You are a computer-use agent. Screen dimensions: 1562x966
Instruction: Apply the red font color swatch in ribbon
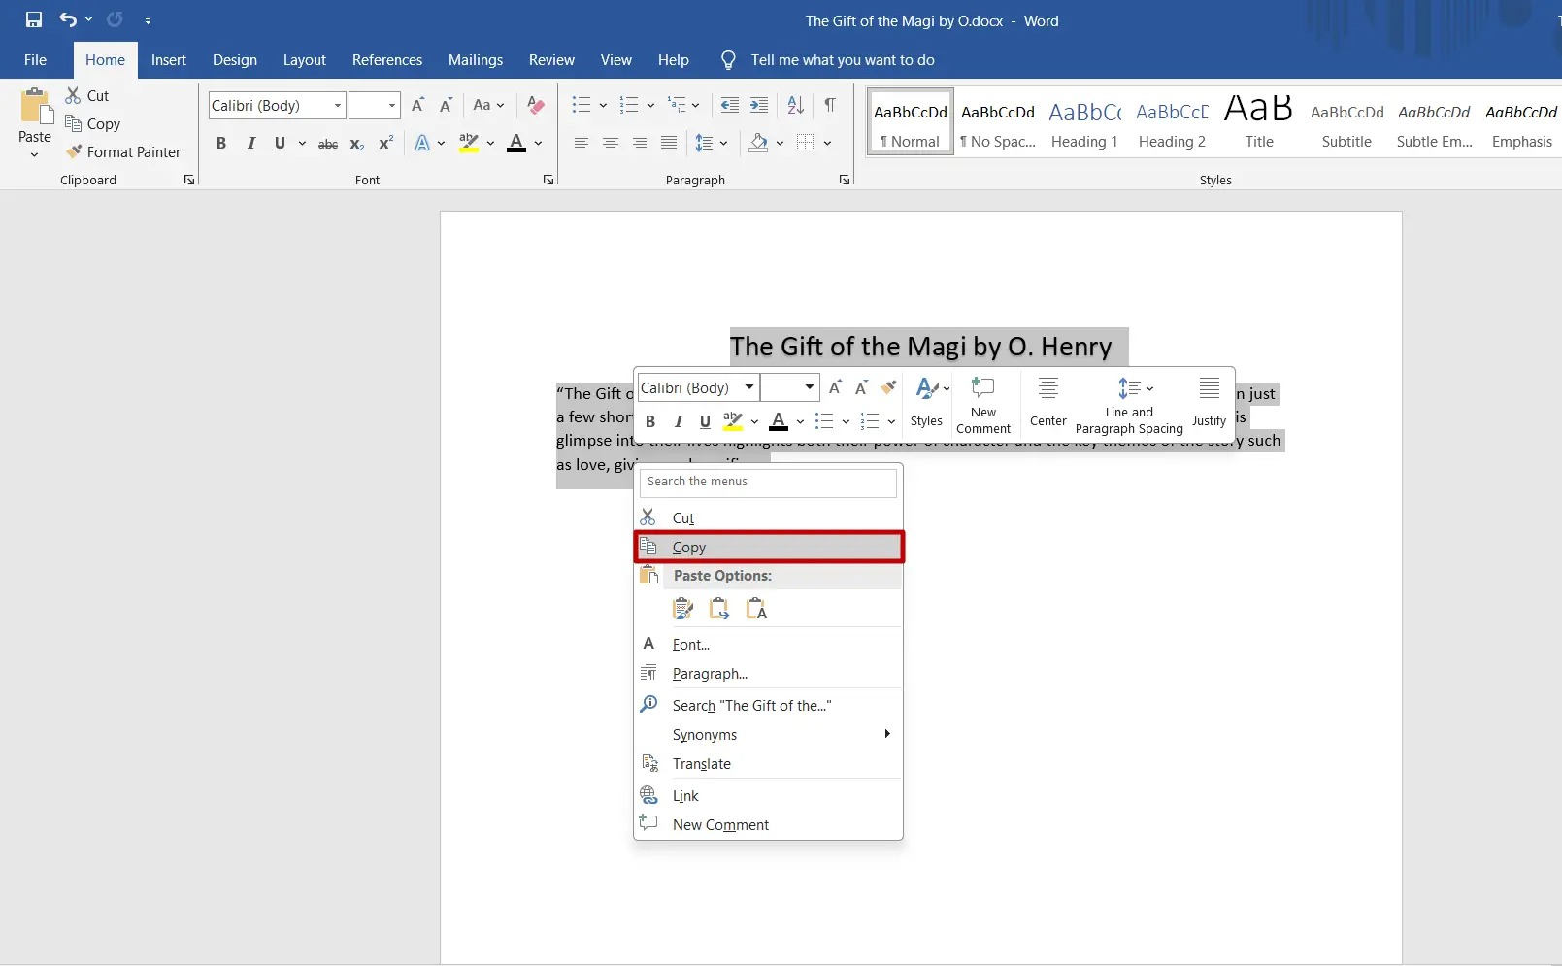(x=516, y=144)
